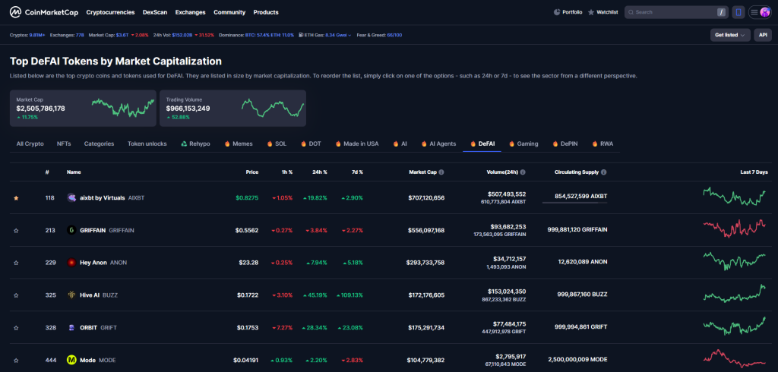Click the Hive AI coin icon

click(x=71, y=295)
